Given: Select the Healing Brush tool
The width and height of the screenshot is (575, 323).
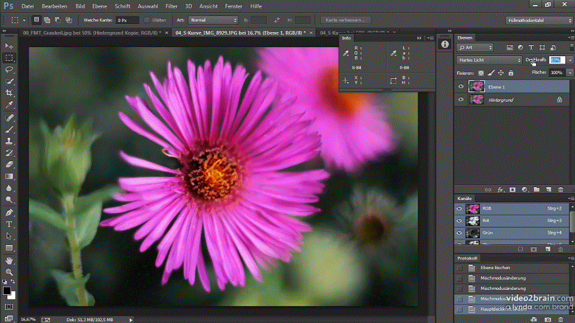Looking at the screenshot, I should [x=9, y=117].
